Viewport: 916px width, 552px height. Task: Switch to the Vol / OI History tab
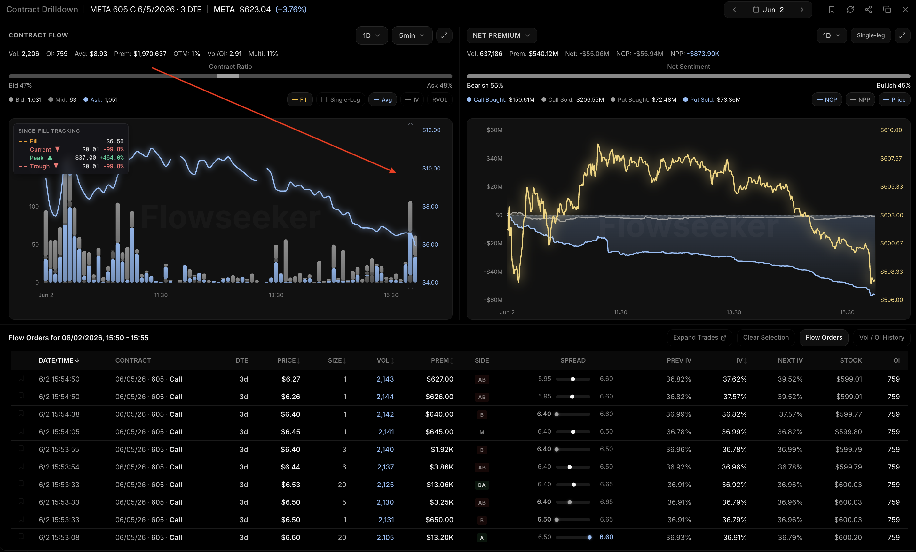881,337
